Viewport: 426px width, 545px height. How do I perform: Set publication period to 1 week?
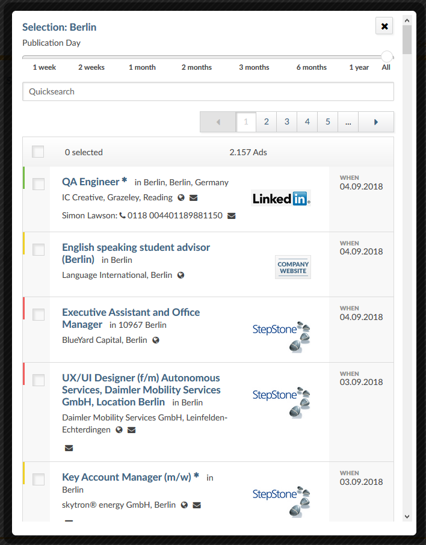tap(44, 67)
